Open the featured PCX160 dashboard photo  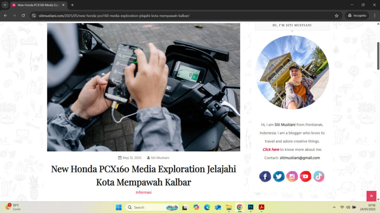tap(144, 87)
